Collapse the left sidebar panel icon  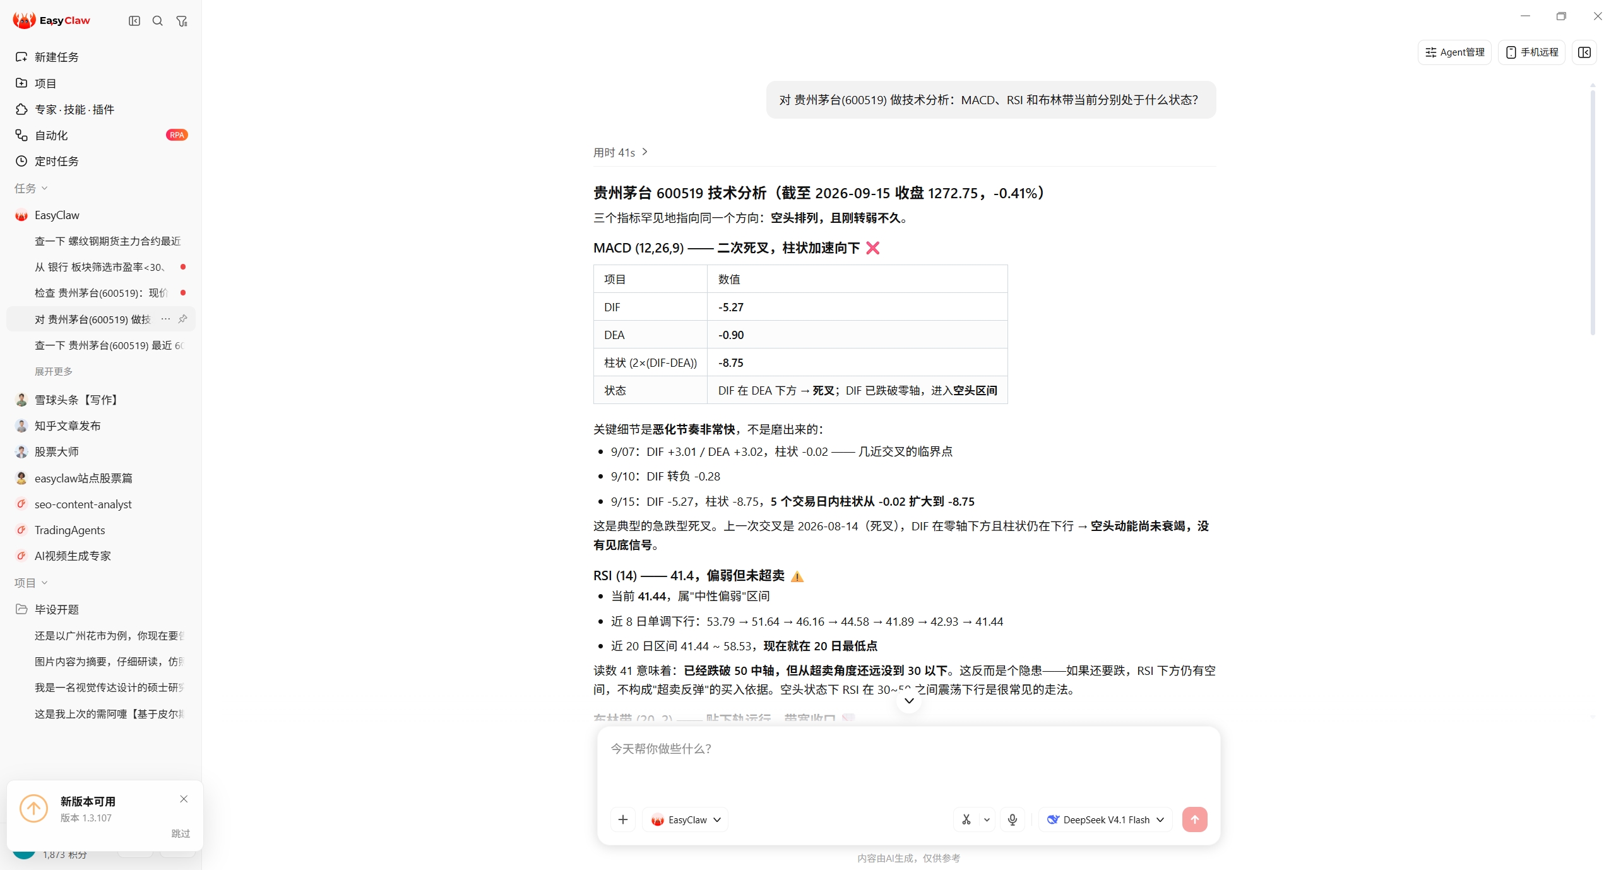coord(134,21)
